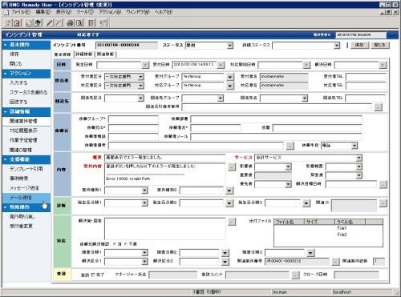Open date picker beside 受付日時 field
Screen dimensions: 401x297
(x=221, y=65)
